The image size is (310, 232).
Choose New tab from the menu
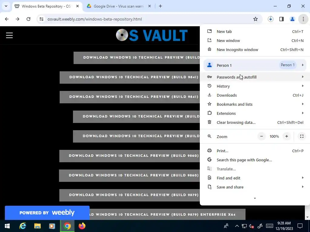[x=255, y=31]
